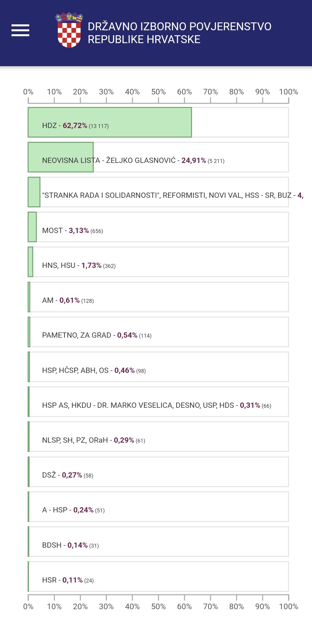Click the 100% label on bottom axis
312x625 pixels.
pos(288,607)
